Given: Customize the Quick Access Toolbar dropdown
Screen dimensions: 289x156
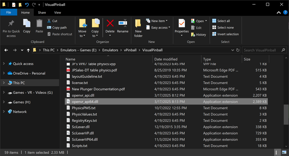Looking at the screenshot, I should [x=39, y=5].
